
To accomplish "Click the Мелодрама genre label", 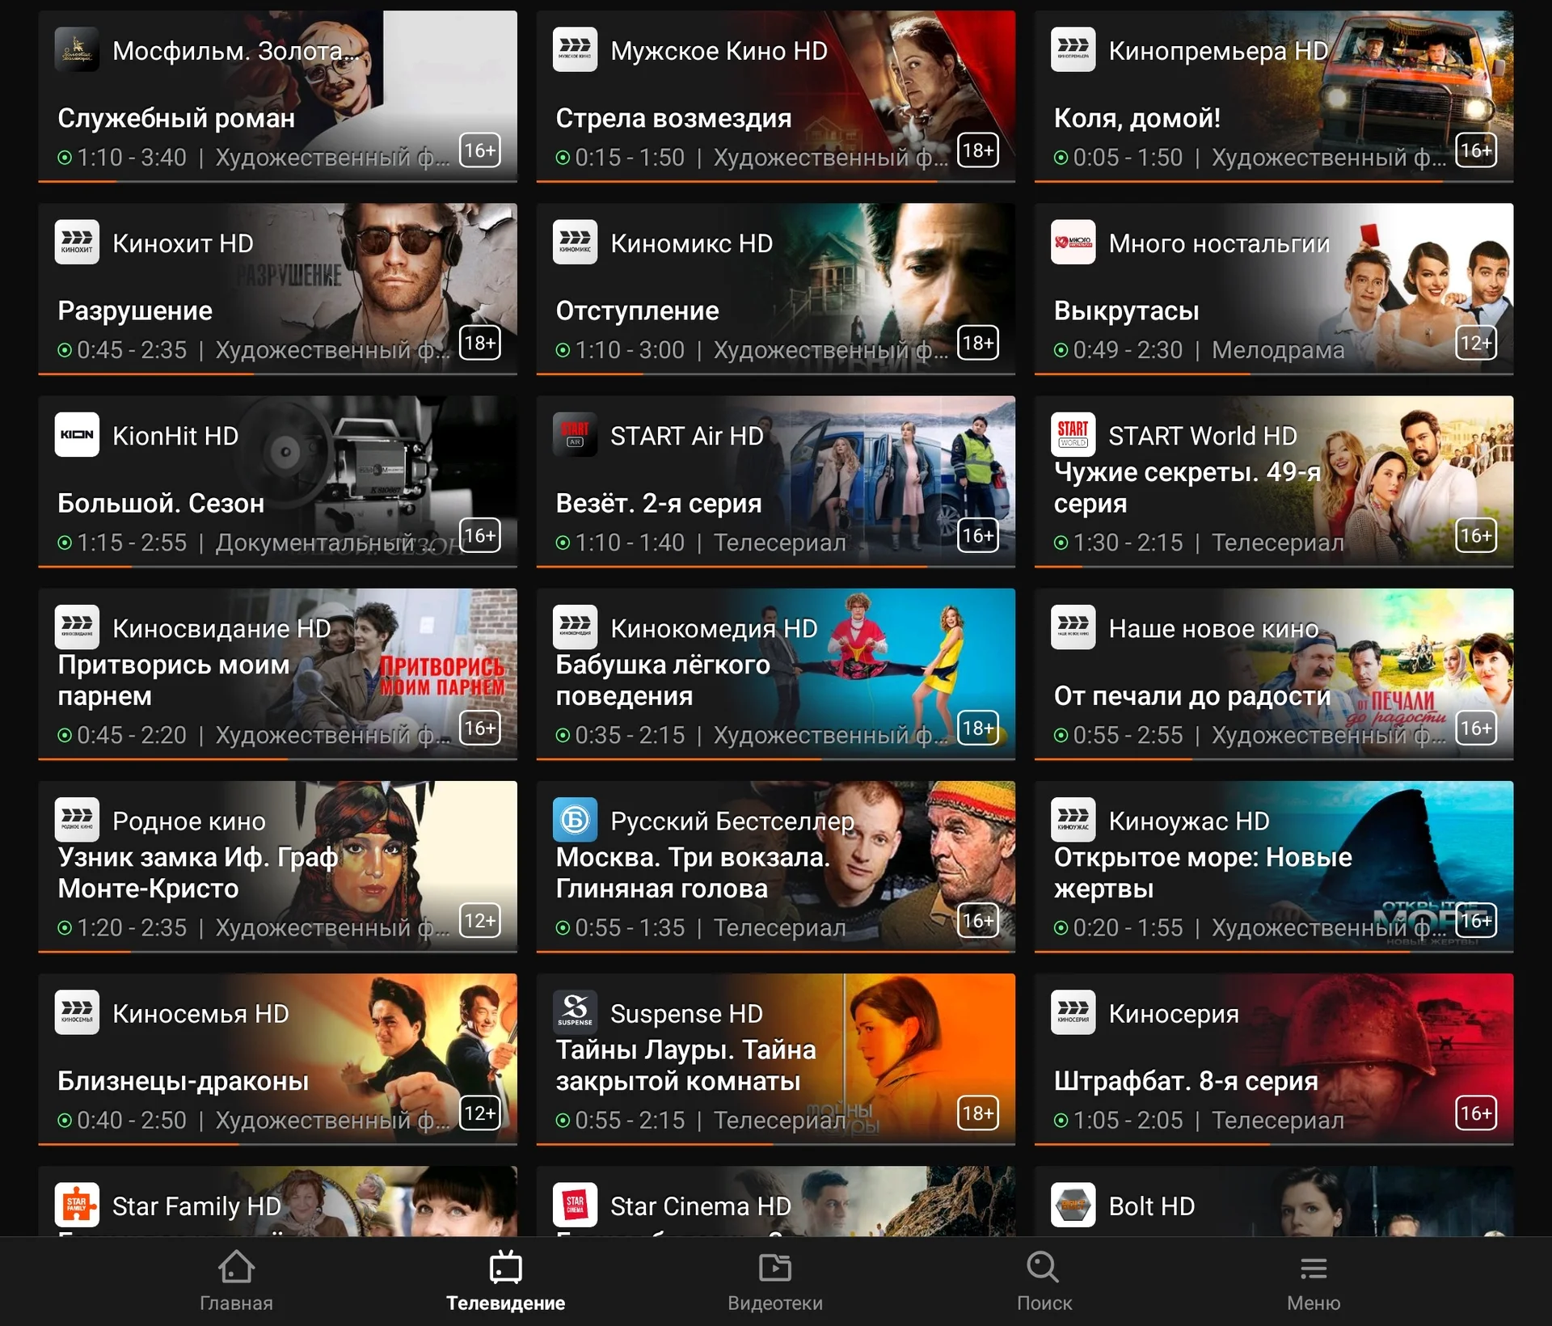I will pos(1278,350).
